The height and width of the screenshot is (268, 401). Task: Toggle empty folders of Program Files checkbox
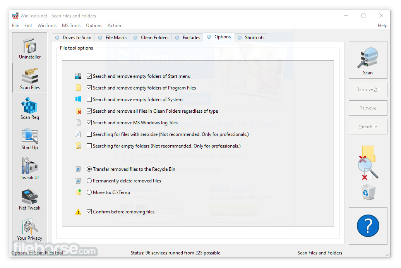[89, 88]
